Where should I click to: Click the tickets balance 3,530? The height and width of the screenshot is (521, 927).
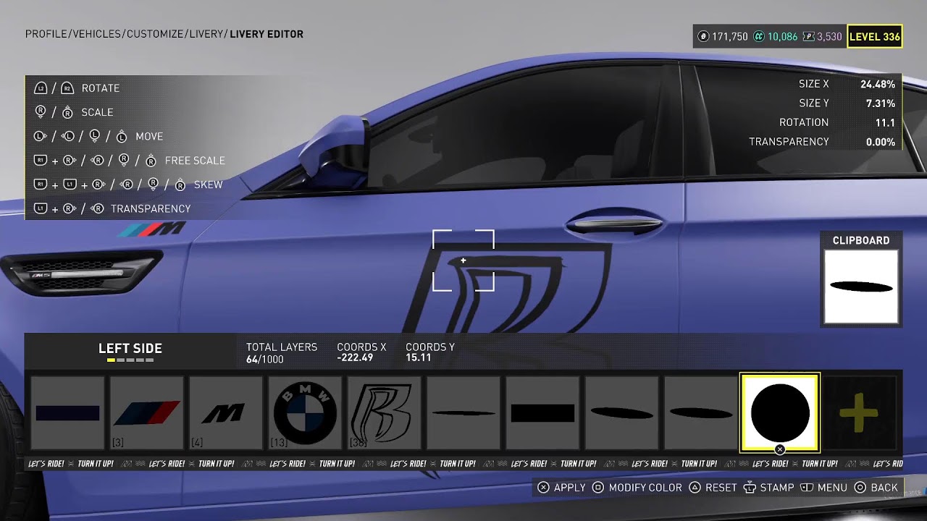(829, 36)
